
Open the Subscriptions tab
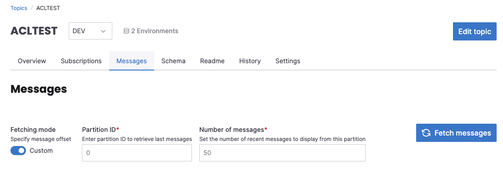[x=81, y=61]
